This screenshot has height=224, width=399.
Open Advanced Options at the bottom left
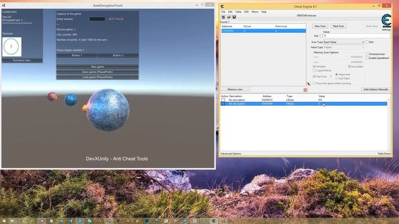coord(231,154)
